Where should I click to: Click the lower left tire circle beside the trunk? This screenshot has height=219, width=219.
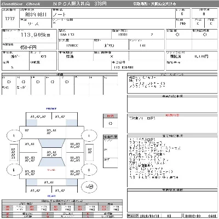coord(14,170)
